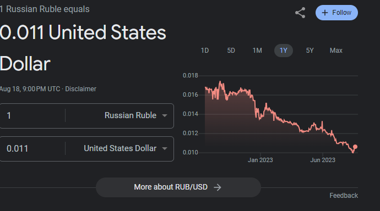Select the 1Y chart range
Viewport: 380px width, 211px height.
tap(283, 51)
